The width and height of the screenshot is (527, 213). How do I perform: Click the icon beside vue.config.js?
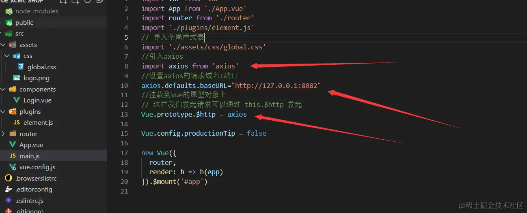coord(13,167)
